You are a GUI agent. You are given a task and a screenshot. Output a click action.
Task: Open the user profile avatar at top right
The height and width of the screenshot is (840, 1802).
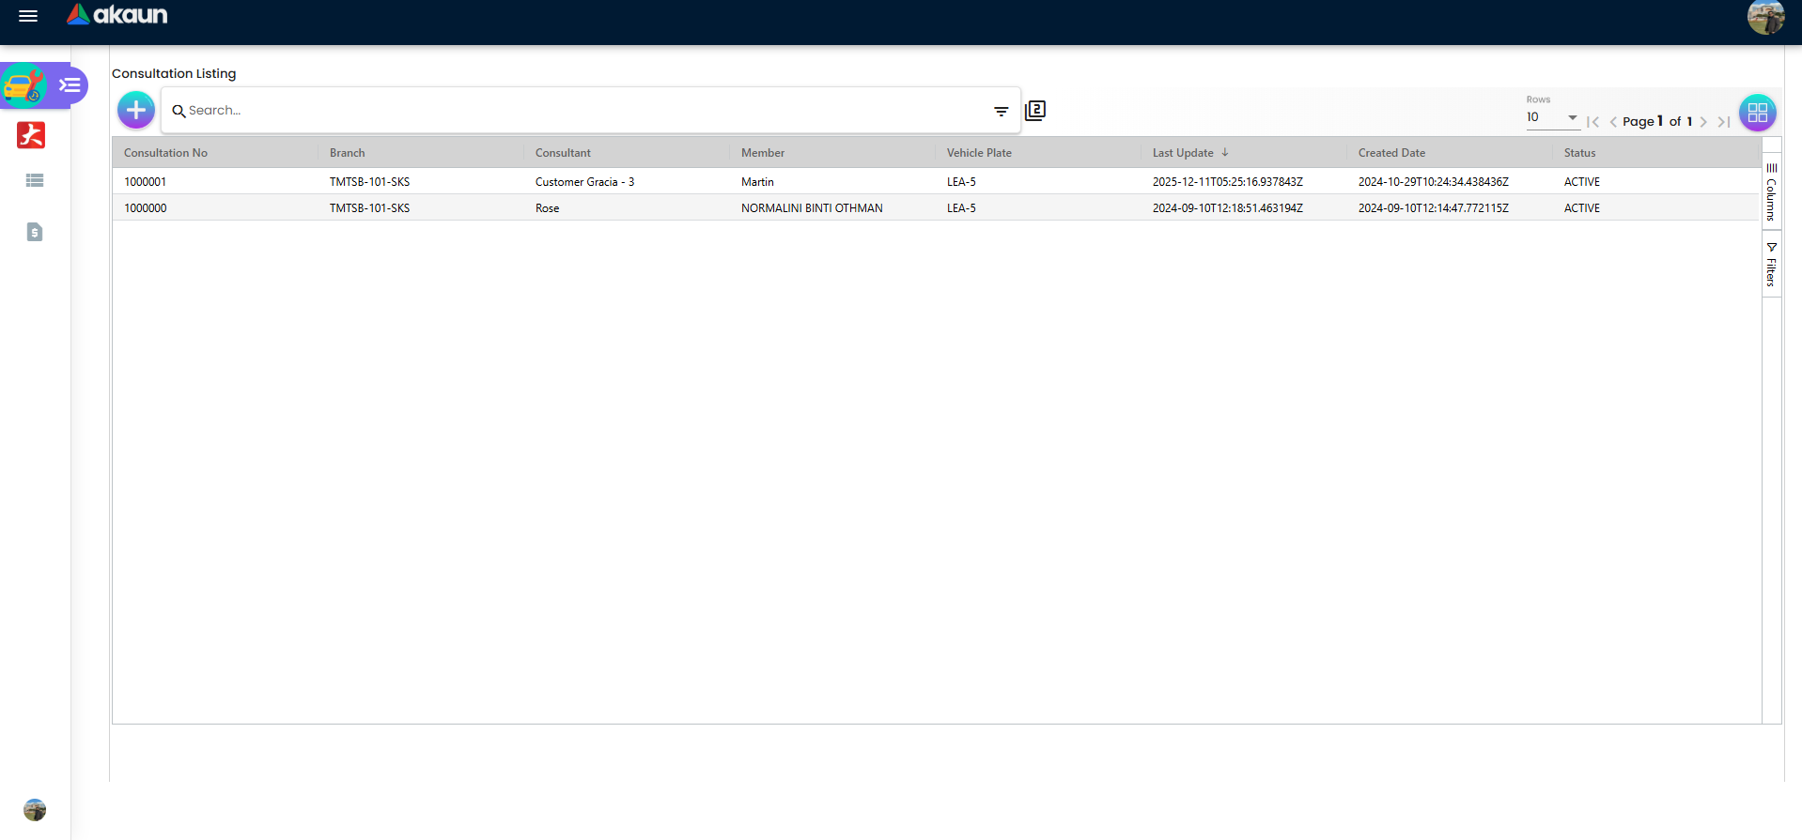[x=1765, y=17]
